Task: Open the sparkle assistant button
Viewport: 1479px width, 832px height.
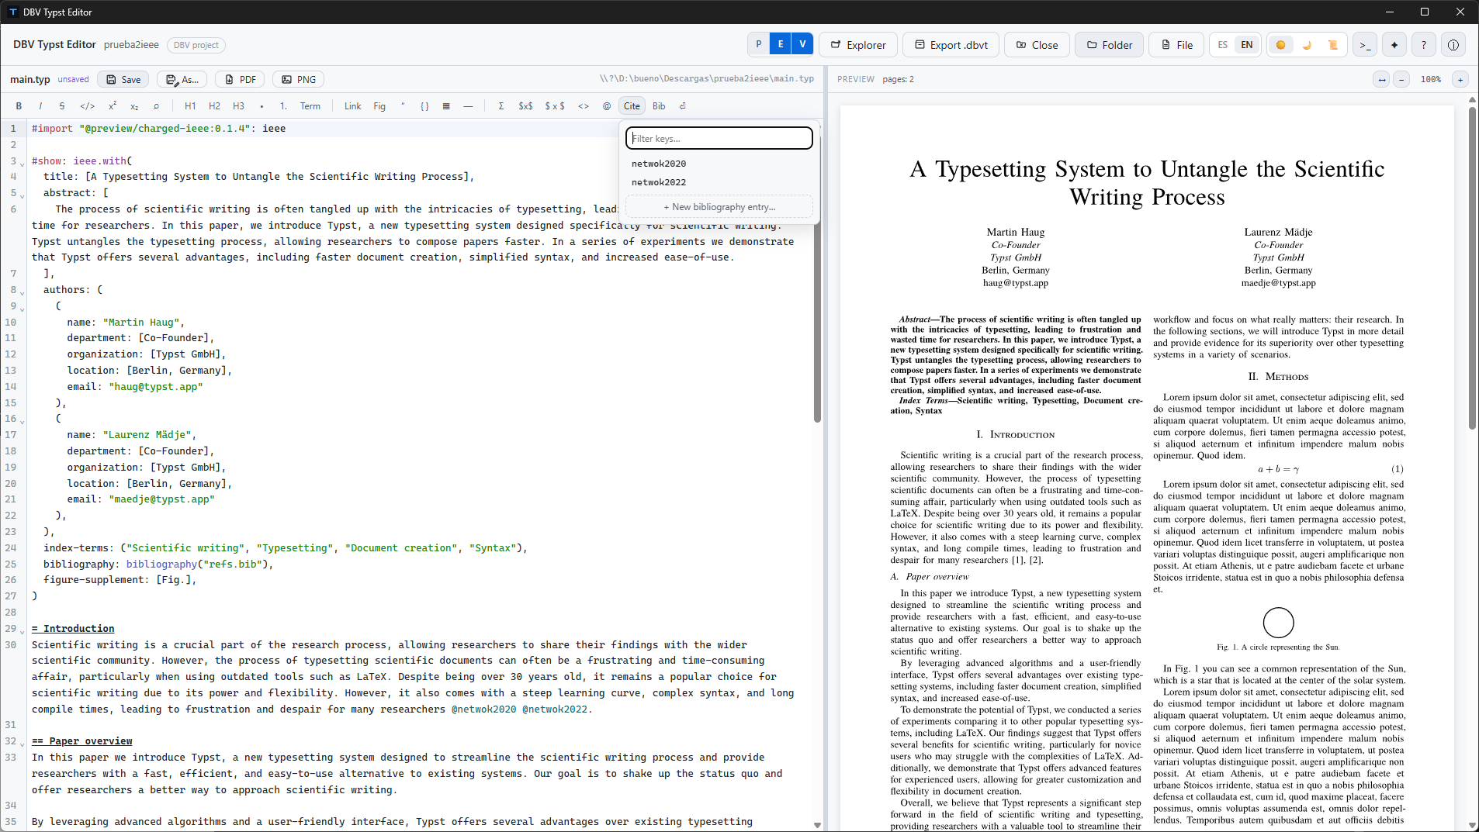Action: coord(1394,45)
